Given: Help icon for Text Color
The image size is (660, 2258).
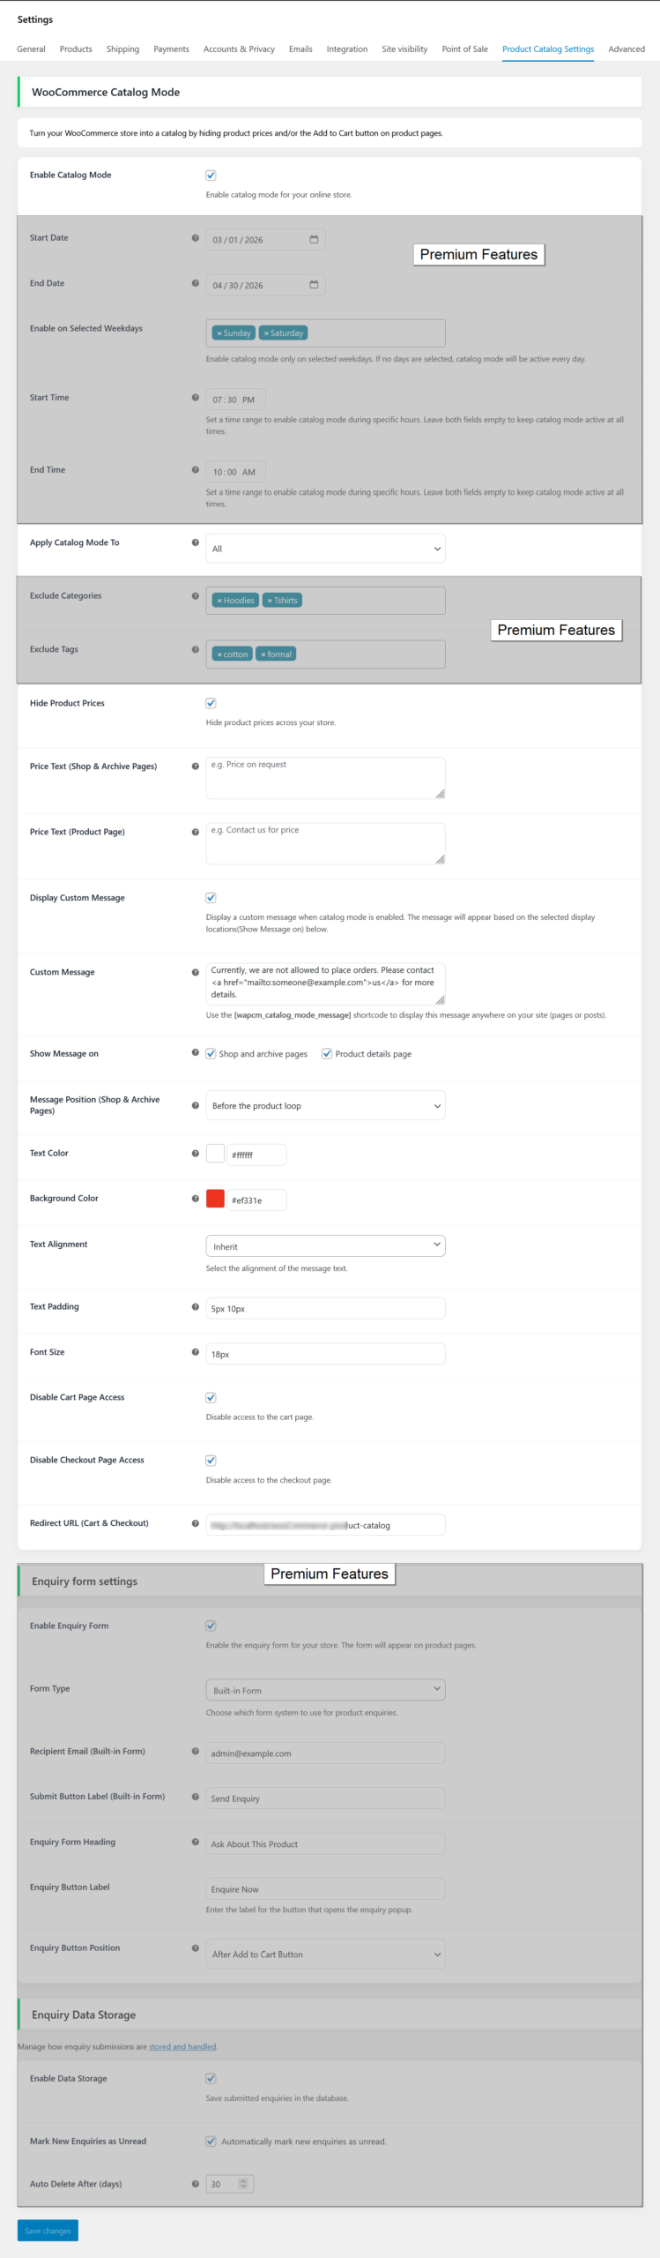Looking at the screenshot, I should click(x=196, y=1154).
